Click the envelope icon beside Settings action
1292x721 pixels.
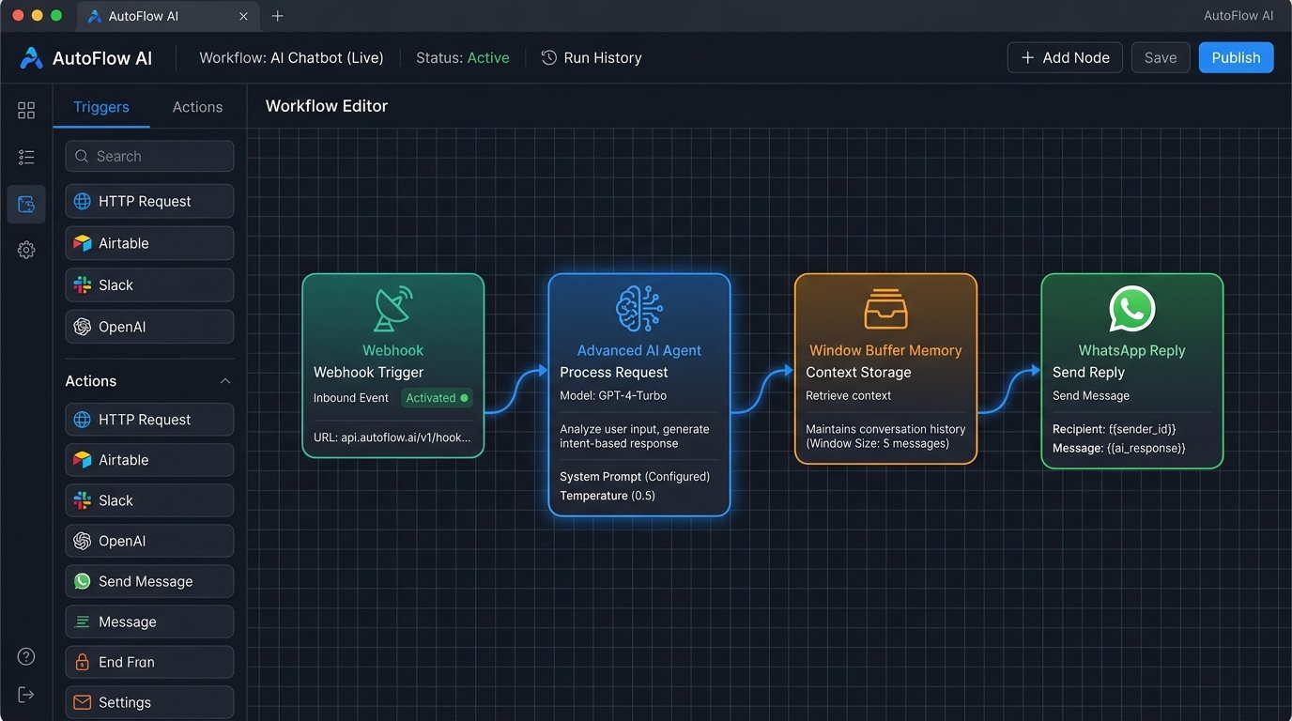(83, 702)
